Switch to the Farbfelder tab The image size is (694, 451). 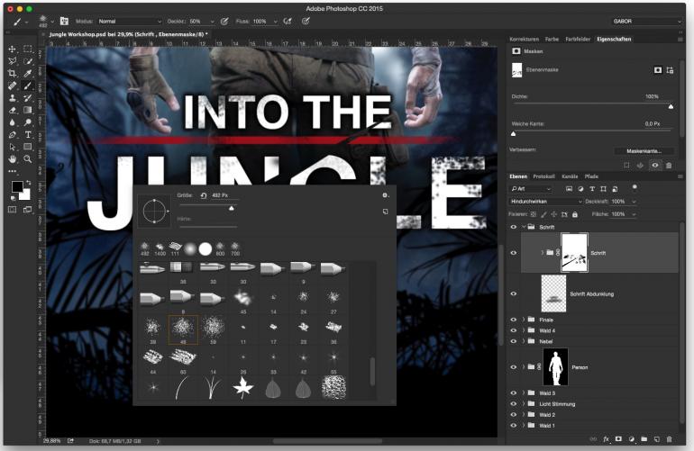[578, 40]
